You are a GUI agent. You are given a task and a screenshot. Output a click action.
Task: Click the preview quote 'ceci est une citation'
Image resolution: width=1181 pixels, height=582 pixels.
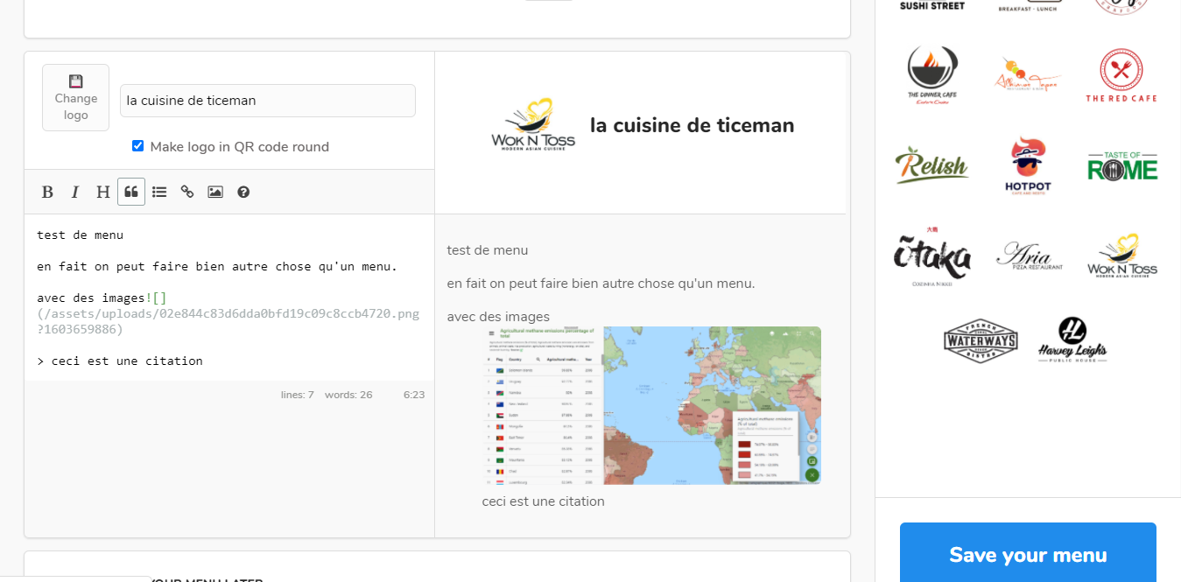544,501
